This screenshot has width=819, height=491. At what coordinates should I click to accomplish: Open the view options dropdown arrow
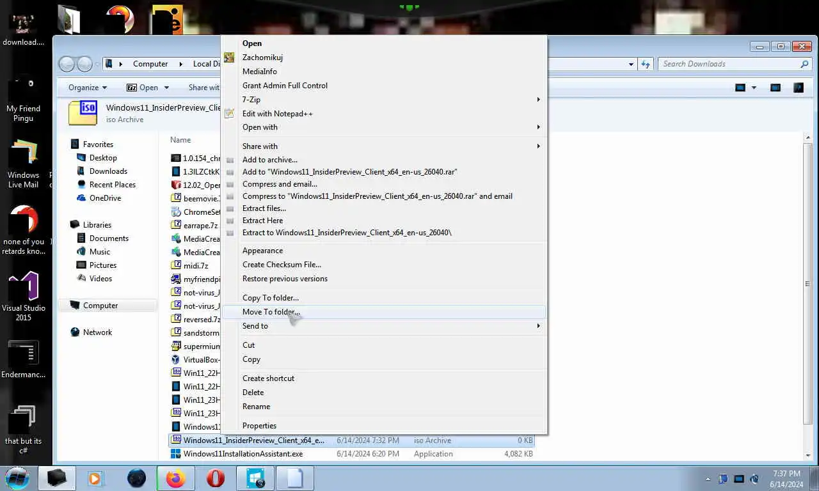tap(754, 88)
